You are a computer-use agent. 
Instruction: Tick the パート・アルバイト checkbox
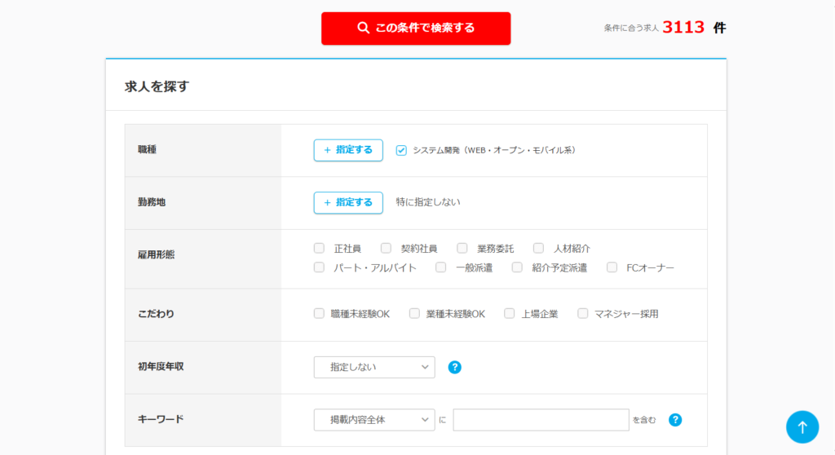tap(320, 267)
